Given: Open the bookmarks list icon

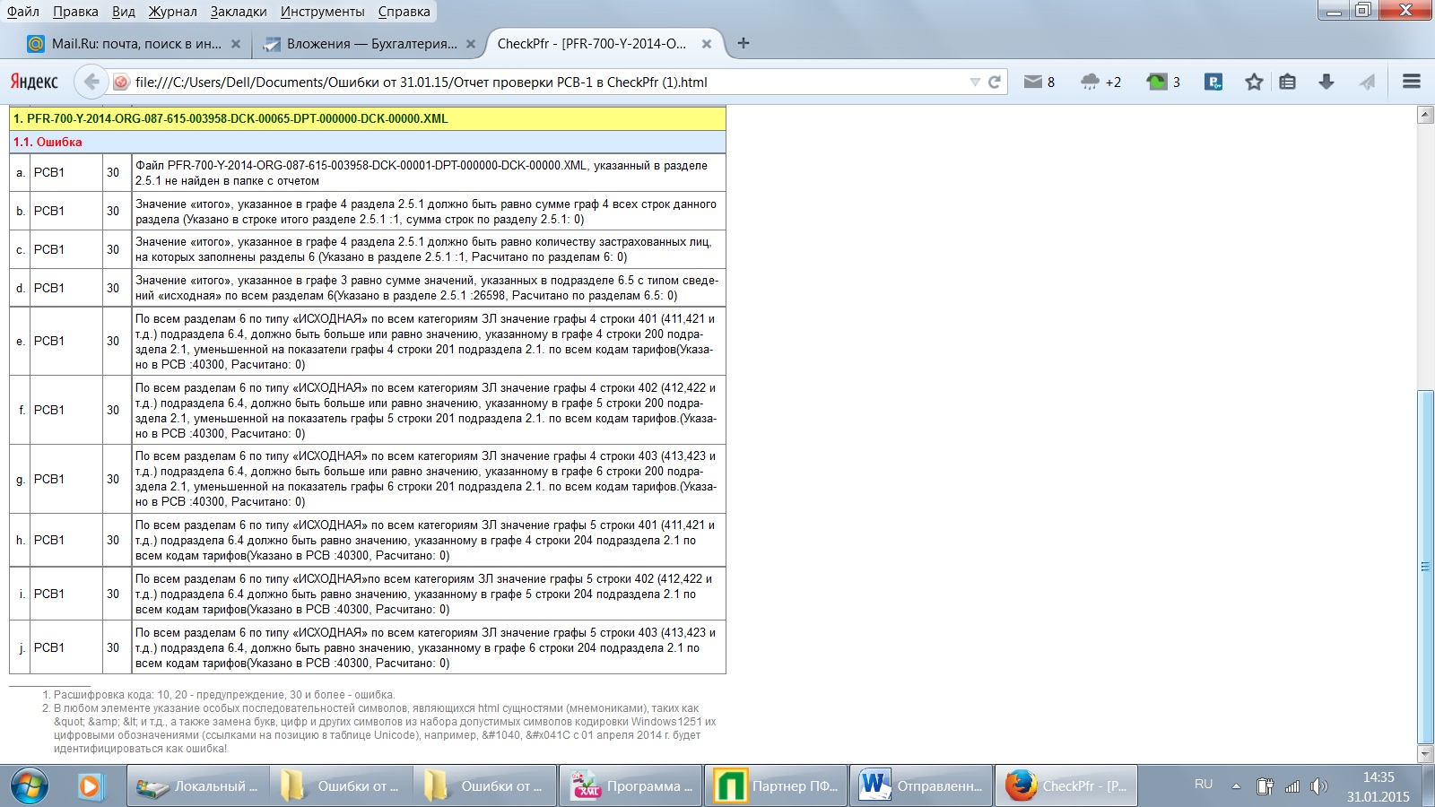Looking at the screenshot, I should click(x=1288, y=82).
